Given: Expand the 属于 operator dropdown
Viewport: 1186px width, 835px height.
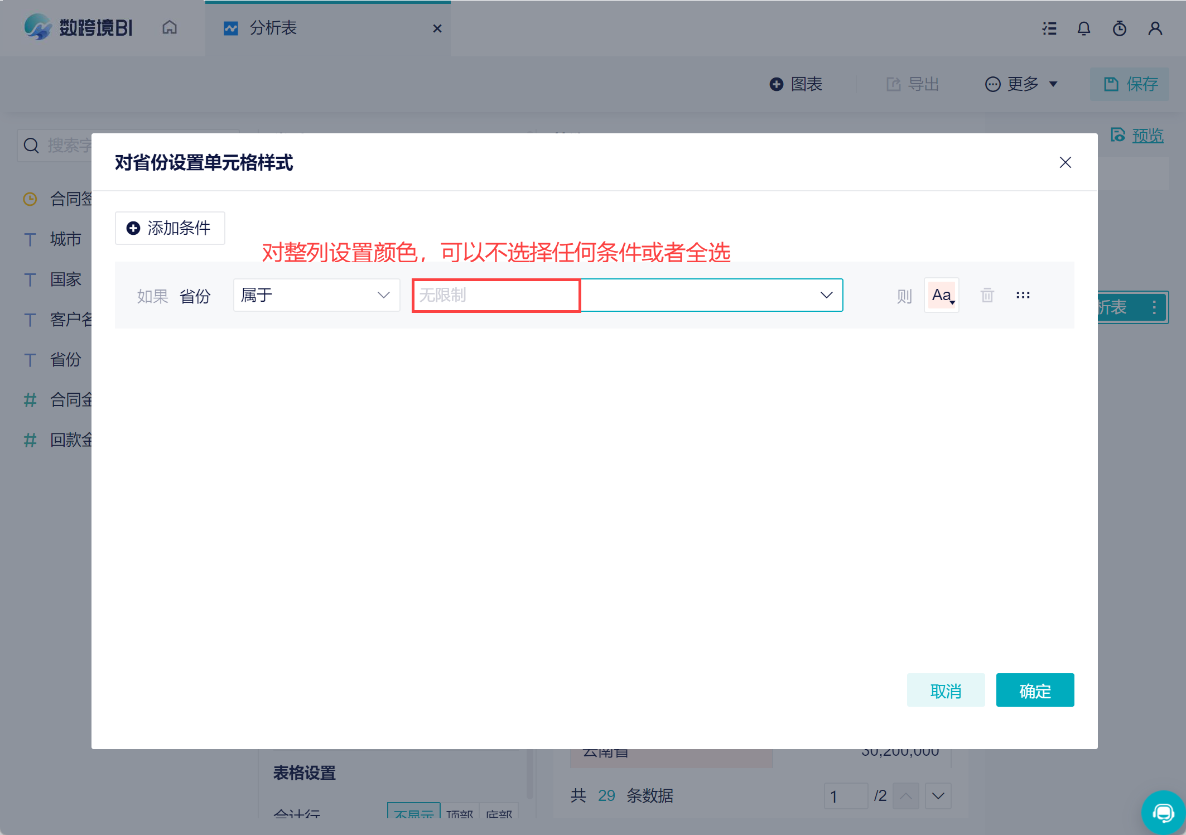Looking at the screenshot, I should tap(316, 295).
